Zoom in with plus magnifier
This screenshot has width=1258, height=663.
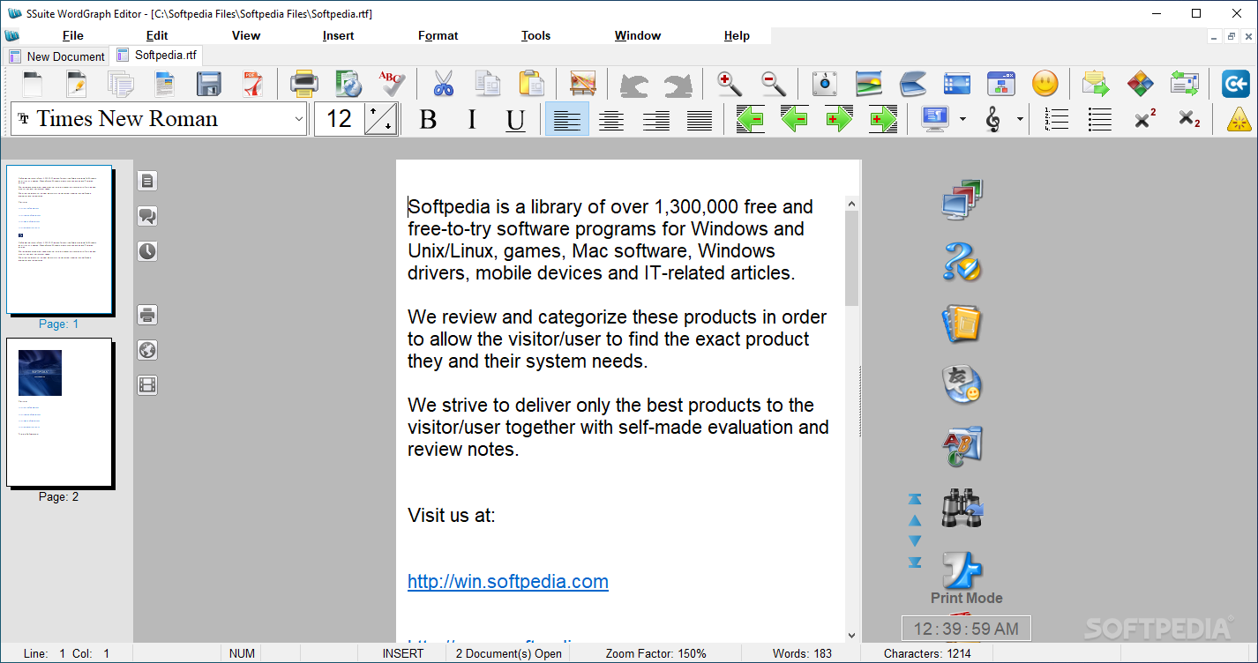point(730,84)
